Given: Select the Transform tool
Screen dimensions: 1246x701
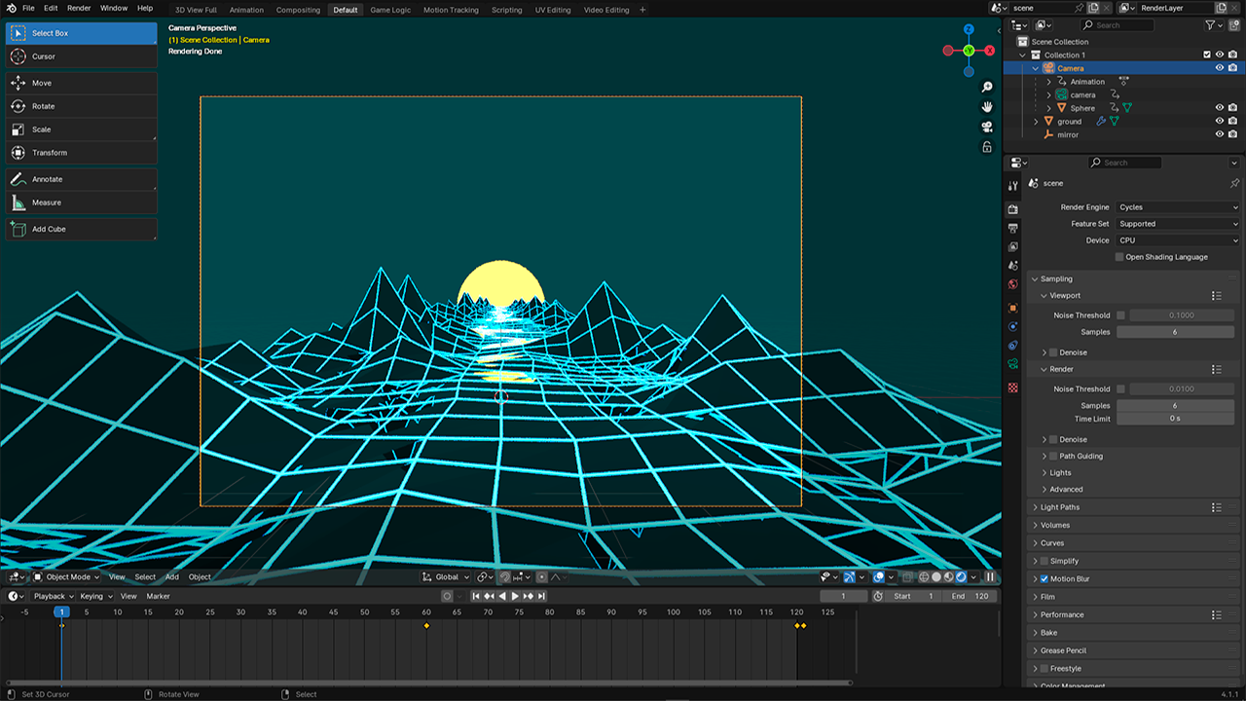Looking at the screenshot, I should click(81, 153).
